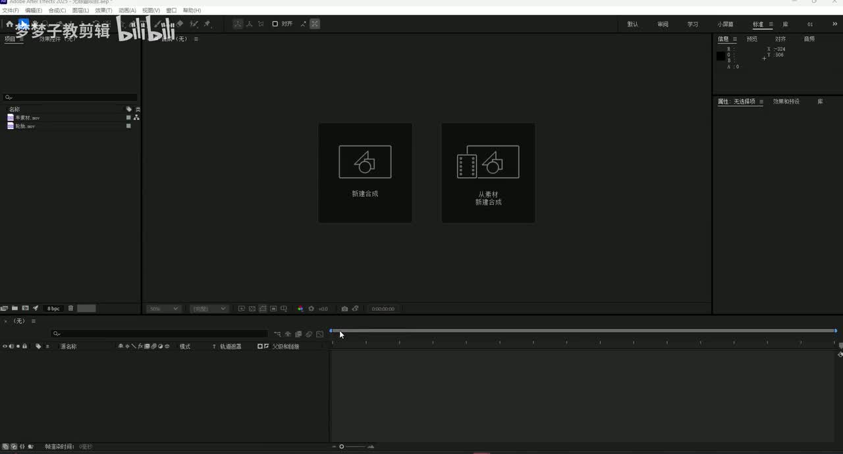Toggle the motion blur switch icon
Image resolution: width=843 pixels, height=454 pixels.
pyautogui.click(x=309, y=334)
